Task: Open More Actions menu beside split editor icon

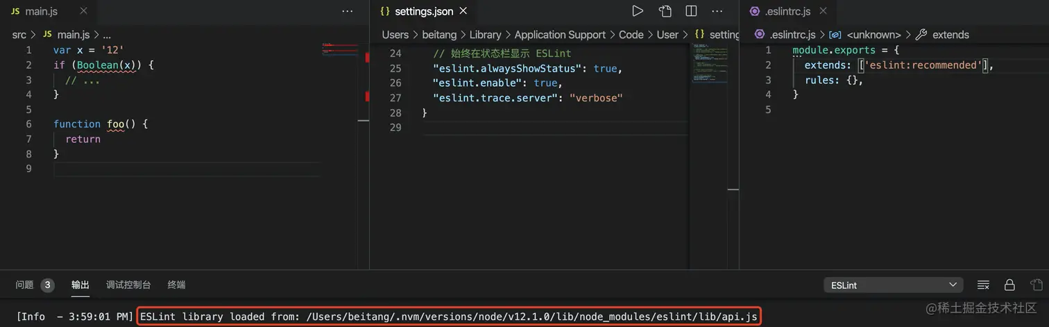Action: coord(717,11)
